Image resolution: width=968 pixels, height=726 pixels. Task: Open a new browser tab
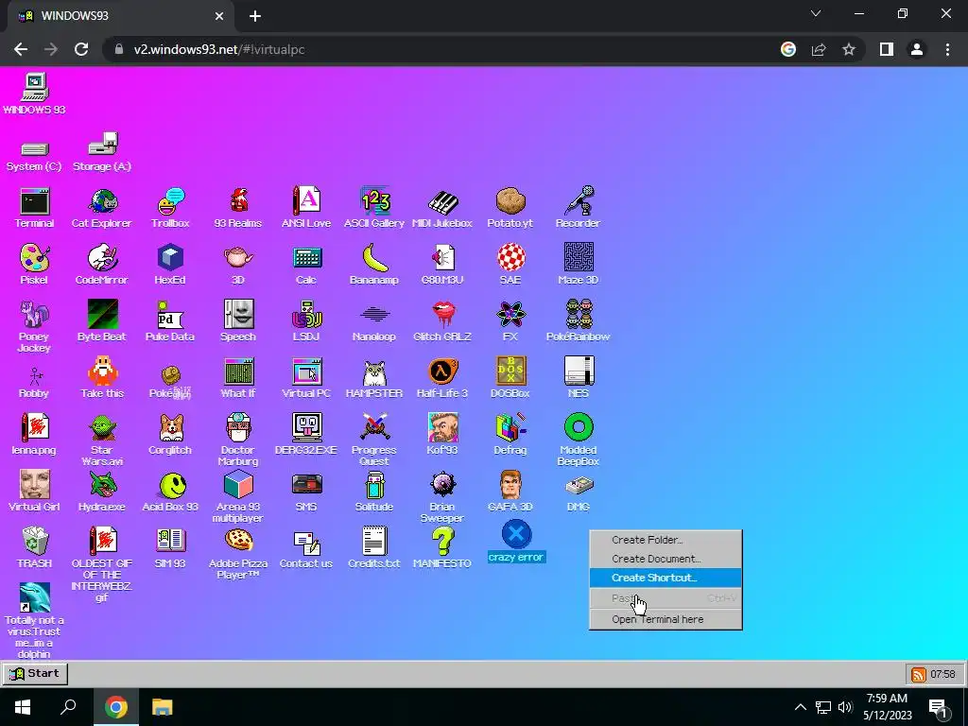click(x=255, y=16)
